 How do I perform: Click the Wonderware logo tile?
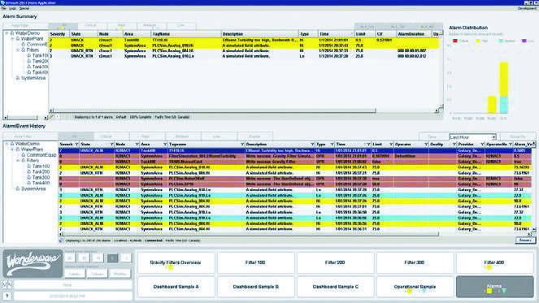click(x=33, y=263)
